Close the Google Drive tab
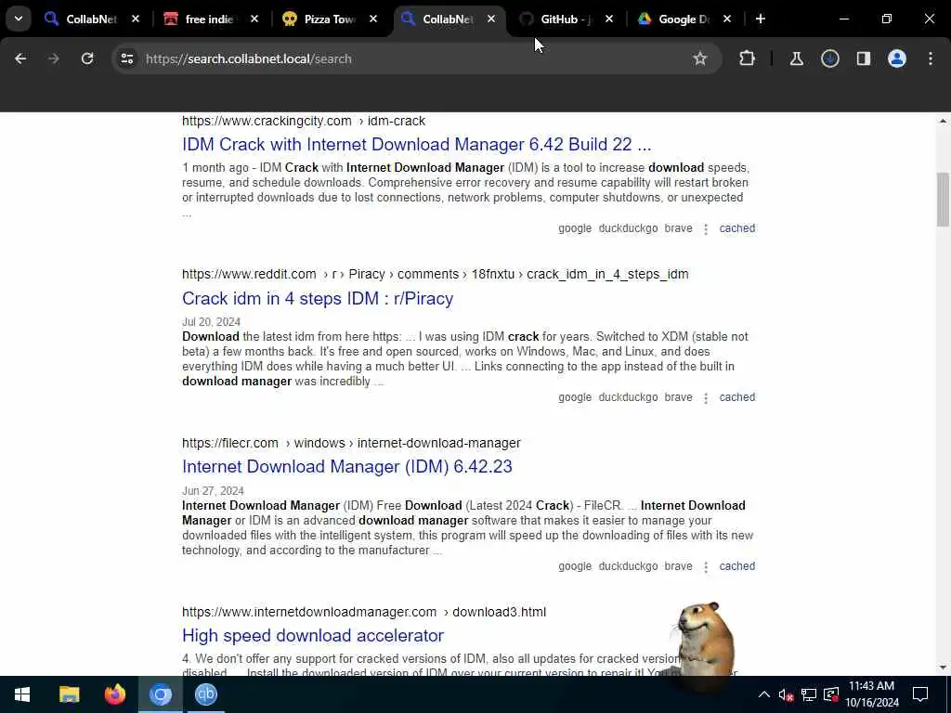The image size is (951, 713). pyautogui.click(x=727, y=19)
